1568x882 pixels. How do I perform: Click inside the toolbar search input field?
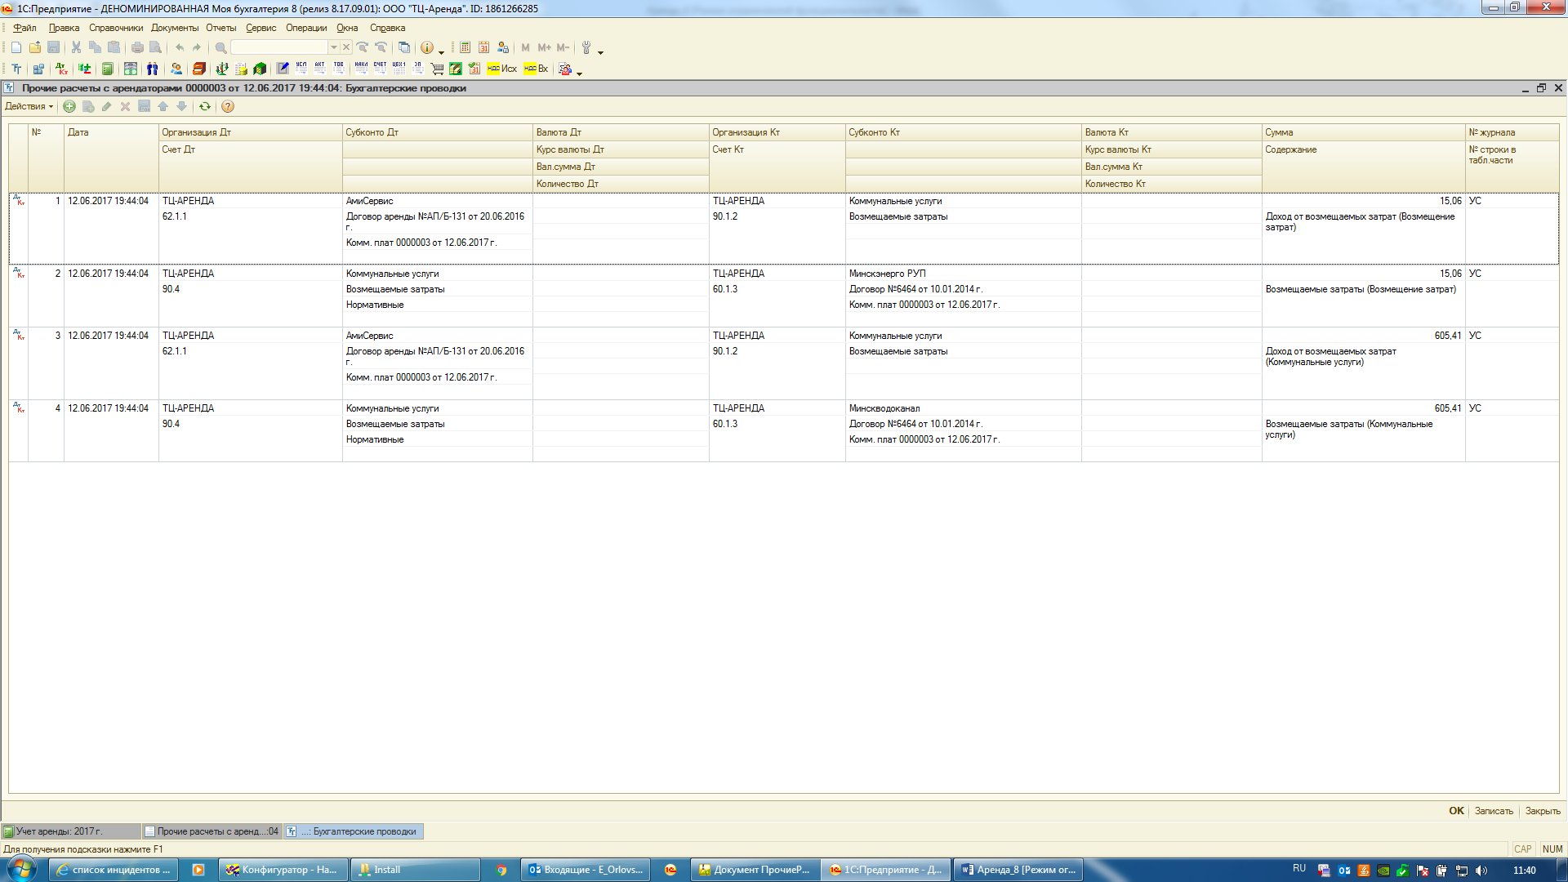coord(278,47)
